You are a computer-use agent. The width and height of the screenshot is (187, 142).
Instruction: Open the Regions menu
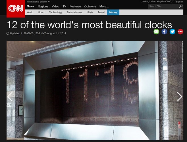pyautogui.click(x=43, y=7)
